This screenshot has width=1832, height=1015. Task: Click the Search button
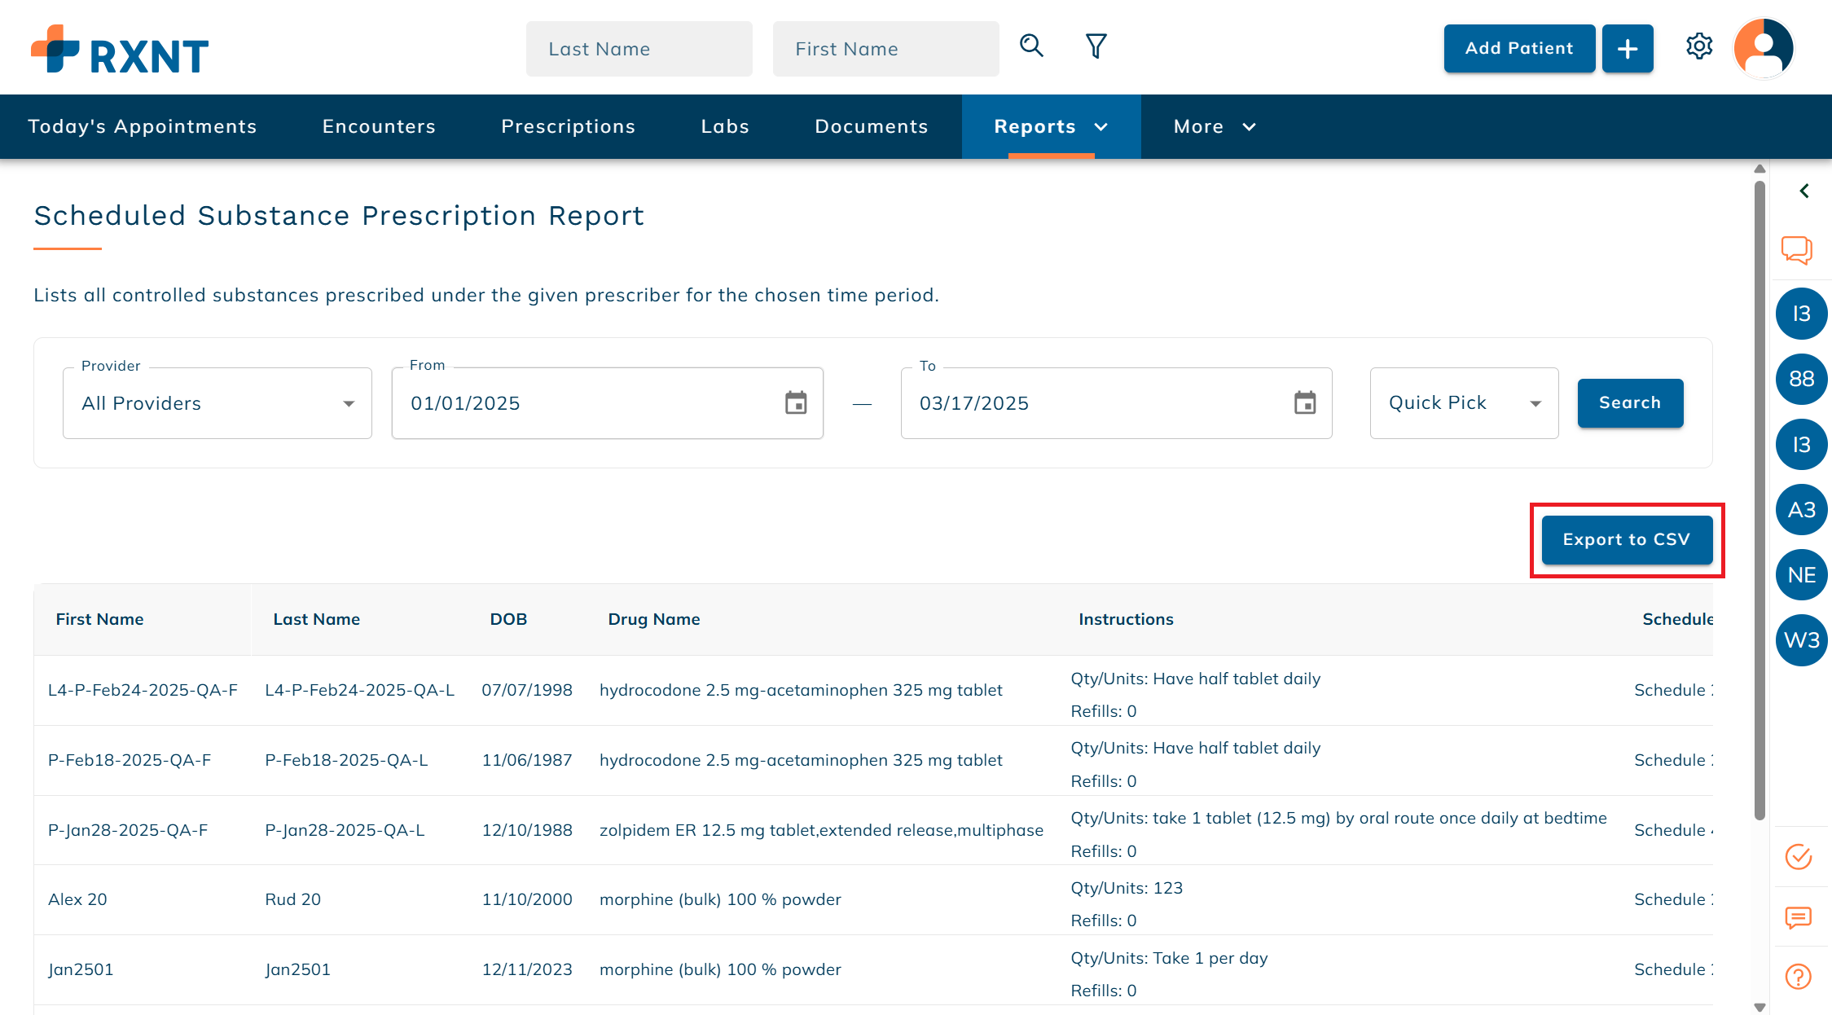(1630, 403)
